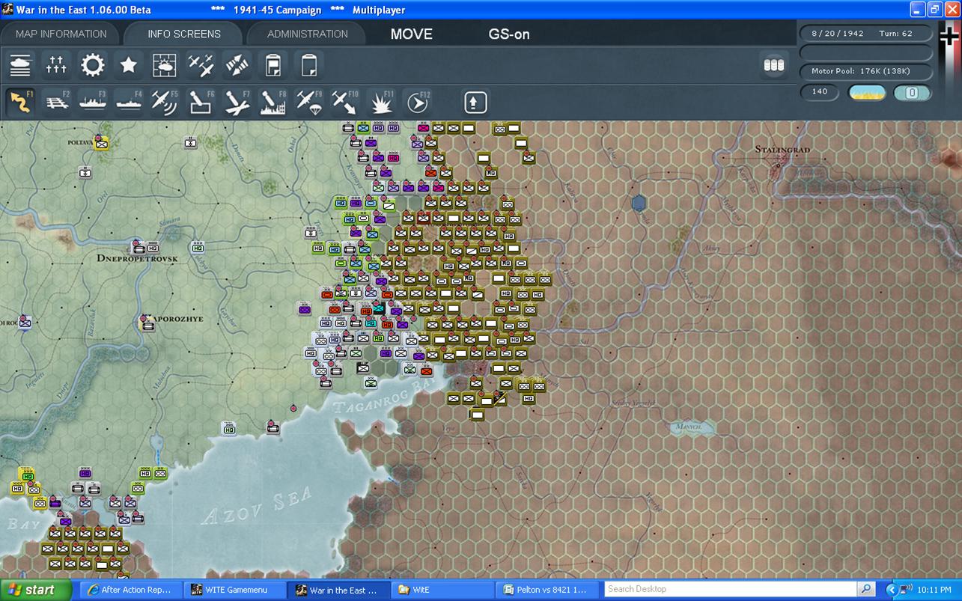Select the F5 air recon mode
The width and height of the screenshot is (962, 601).
point(164,102)
